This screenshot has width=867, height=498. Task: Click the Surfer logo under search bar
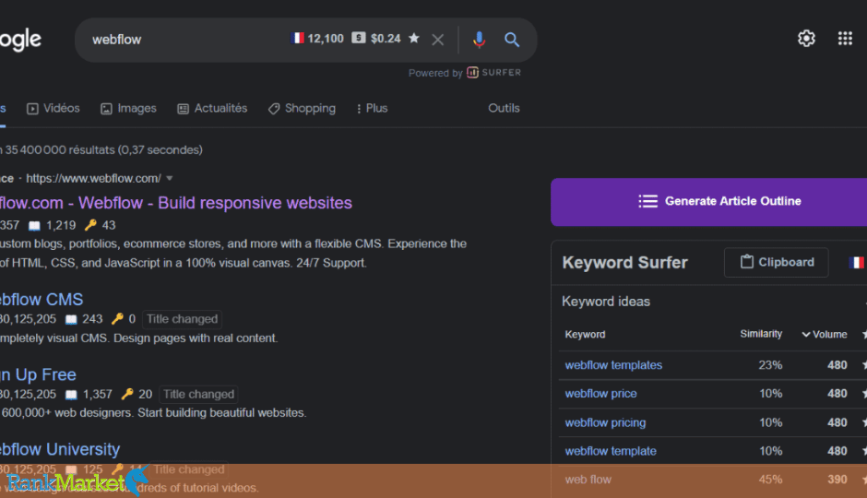[x=493, y=73]
